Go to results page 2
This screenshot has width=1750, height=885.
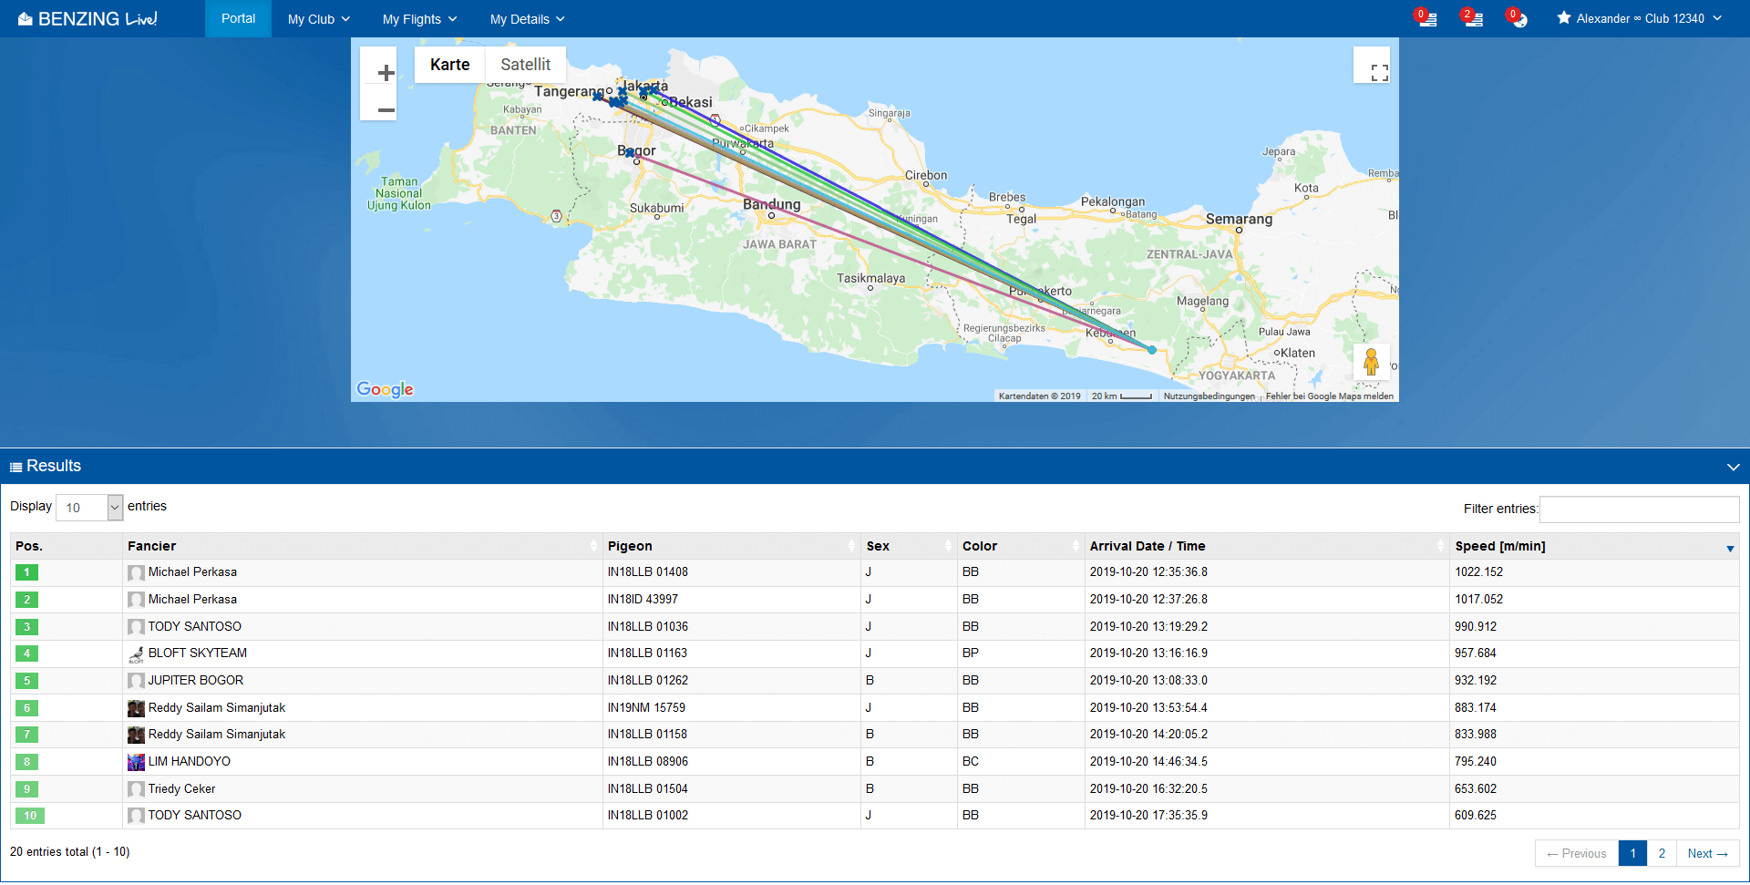point(1662,854)
